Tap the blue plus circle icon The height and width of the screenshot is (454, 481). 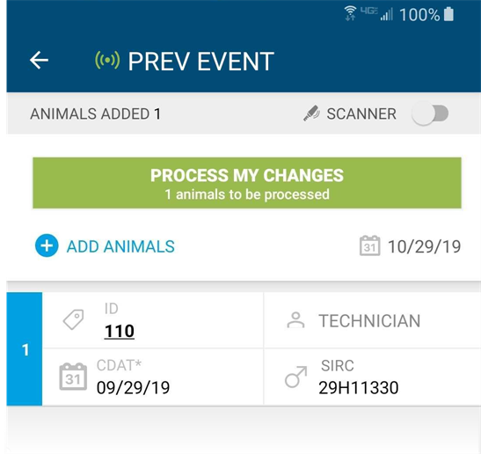pyautogui.click(x=47, y=245)
